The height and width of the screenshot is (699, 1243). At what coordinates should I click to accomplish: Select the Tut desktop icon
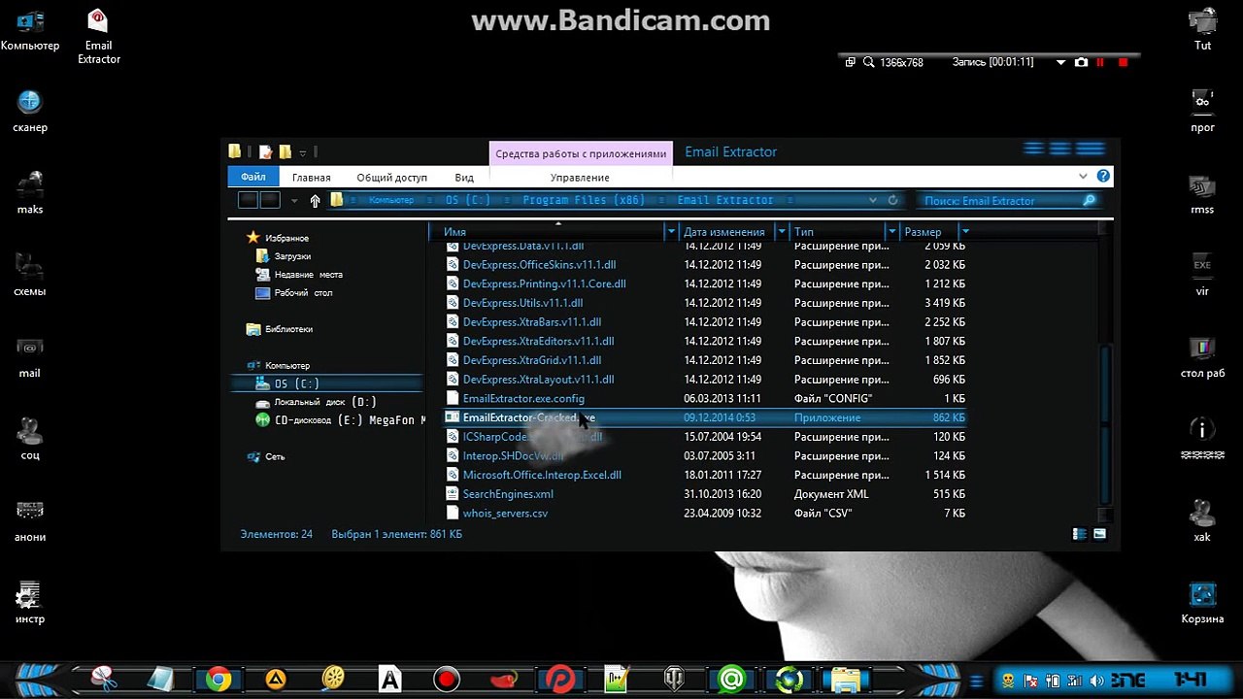tap(1202, 29)
